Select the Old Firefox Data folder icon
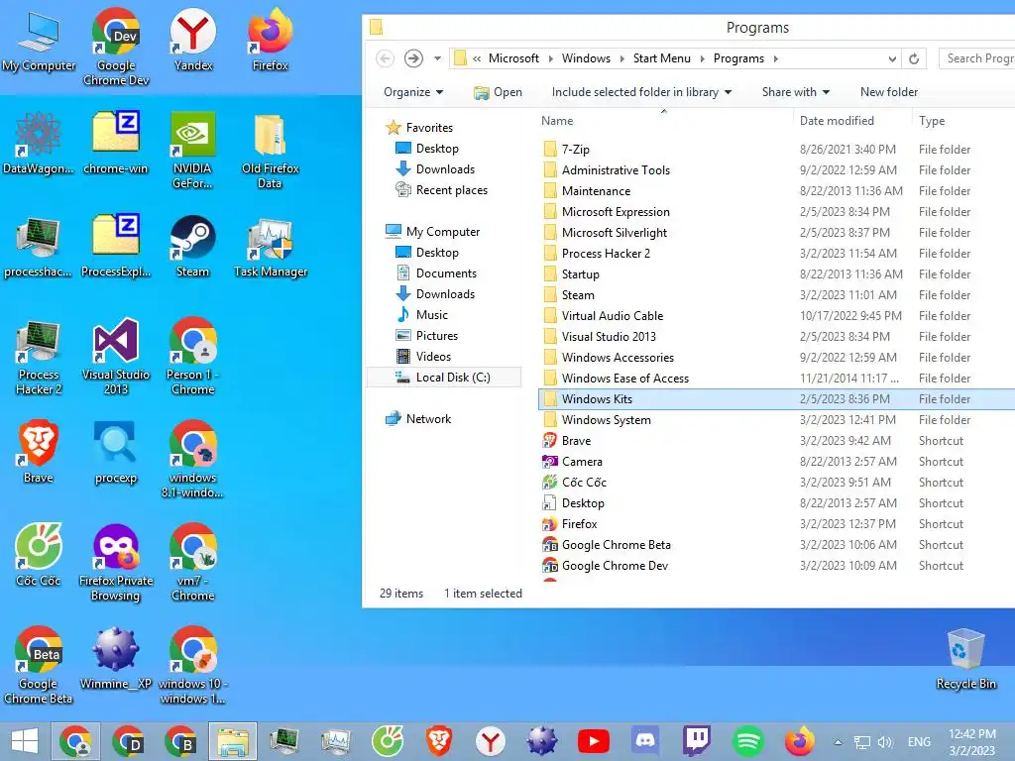The height and width of the screenshot is (761, 1015). tap(270, 151)
